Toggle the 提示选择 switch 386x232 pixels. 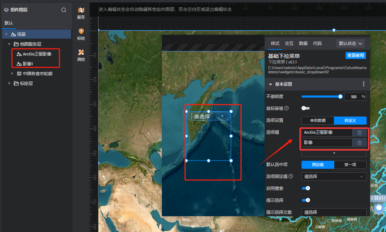point(306,200)
